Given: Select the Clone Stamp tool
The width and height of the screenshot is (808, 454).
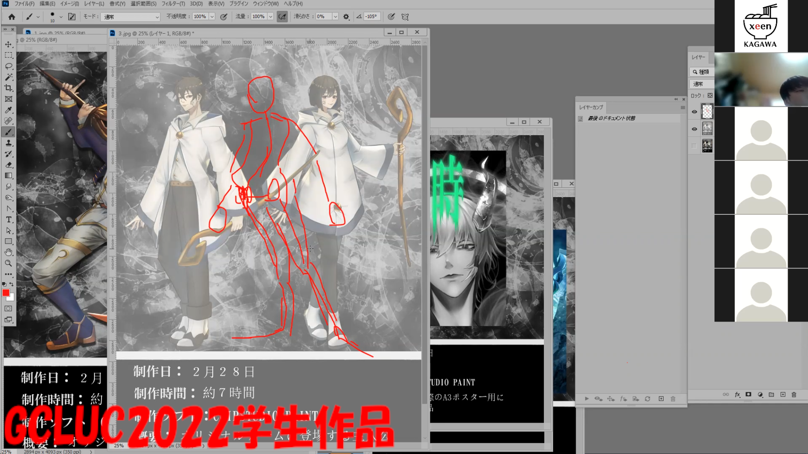Looking at the screenshot, I should (x=8, y=143).
